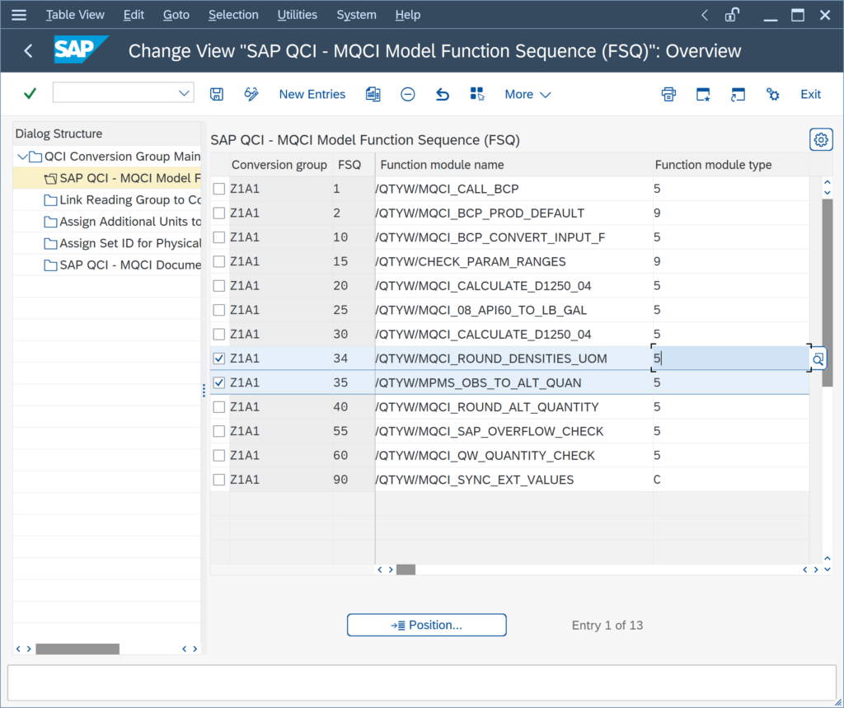Open table settings gear icon

[821, 140]
